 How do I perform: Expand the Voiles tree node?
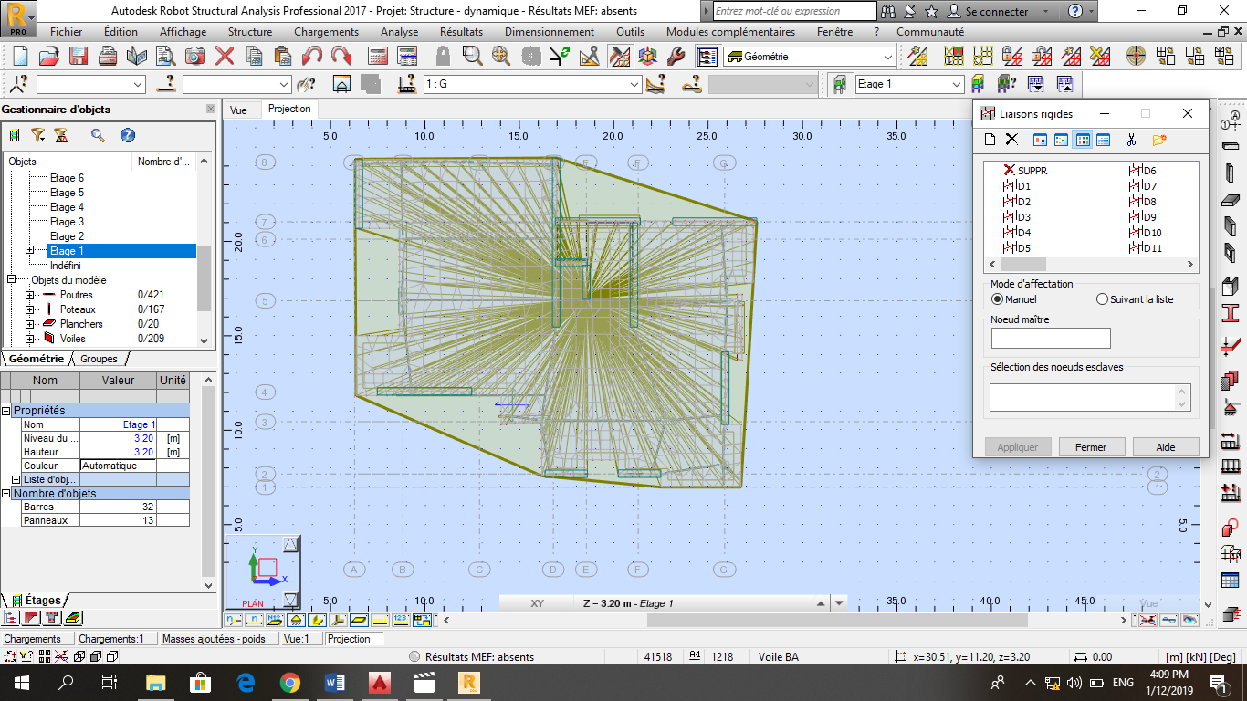point(30,339)
